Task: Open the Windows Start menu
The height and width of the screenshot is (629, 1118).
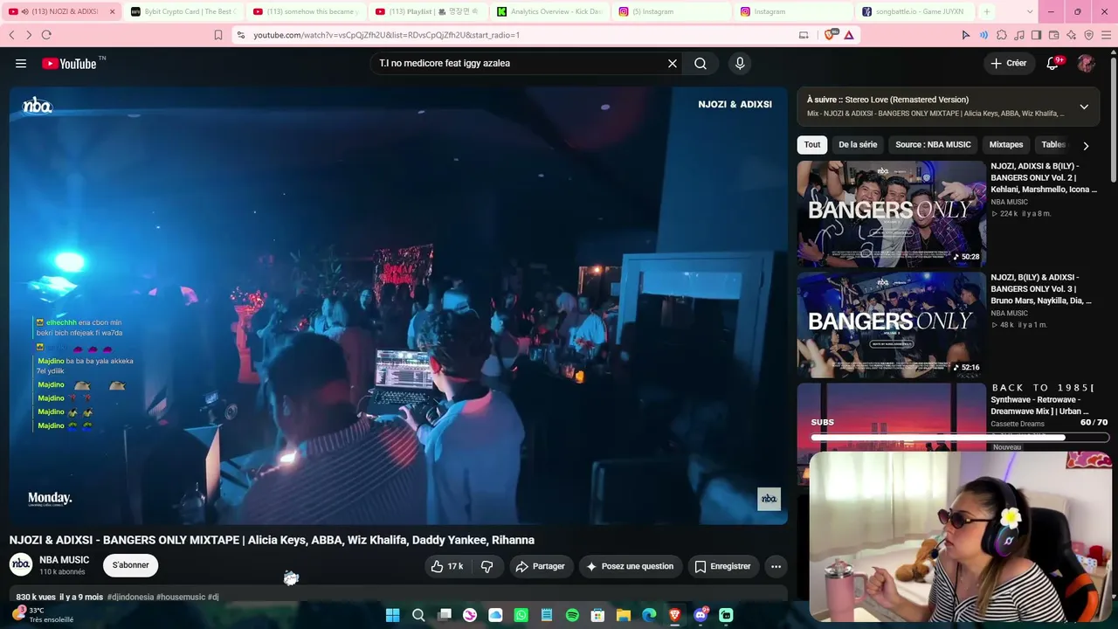Action: (x=393, y=615)
